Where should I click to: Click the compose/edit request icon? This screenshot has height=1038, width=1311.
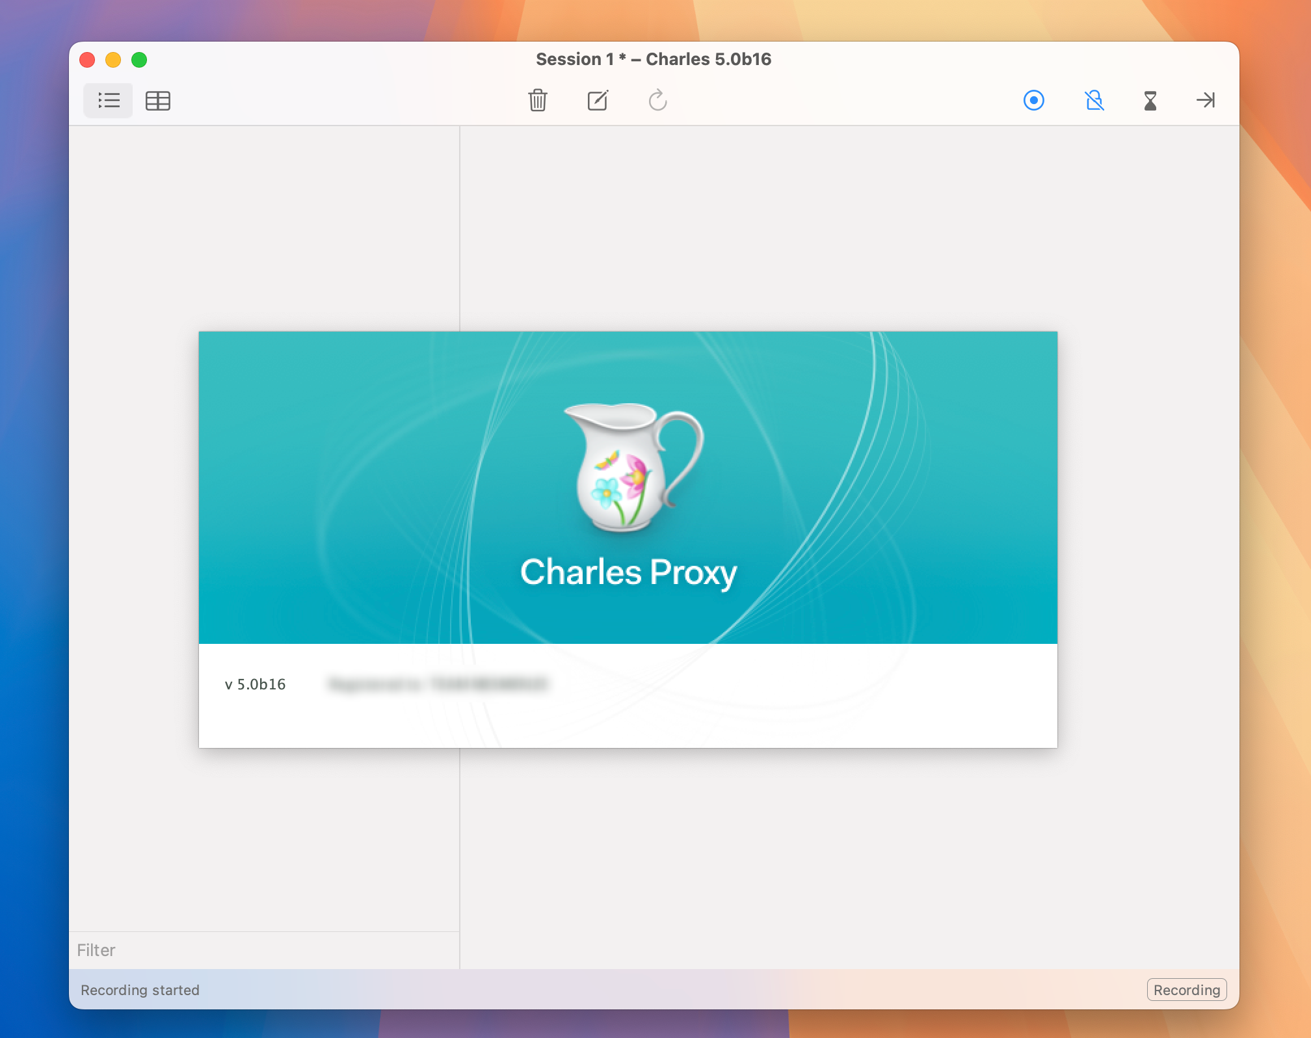pos(597,100)
